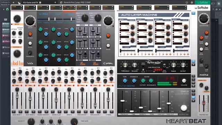Click the TSAR-1D Output Vol knob
222x125 pixels.
(184, 108)
